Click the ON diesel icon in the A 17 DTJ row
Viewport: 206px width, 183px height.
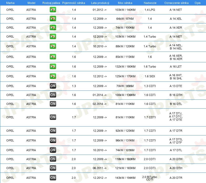[53, 117]
